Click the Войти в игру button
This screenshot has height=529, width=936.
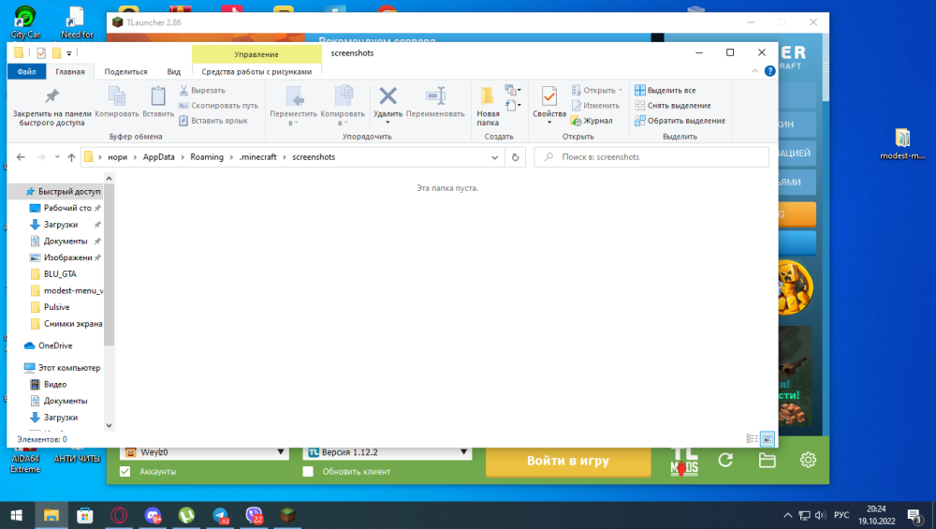[568, 461]
